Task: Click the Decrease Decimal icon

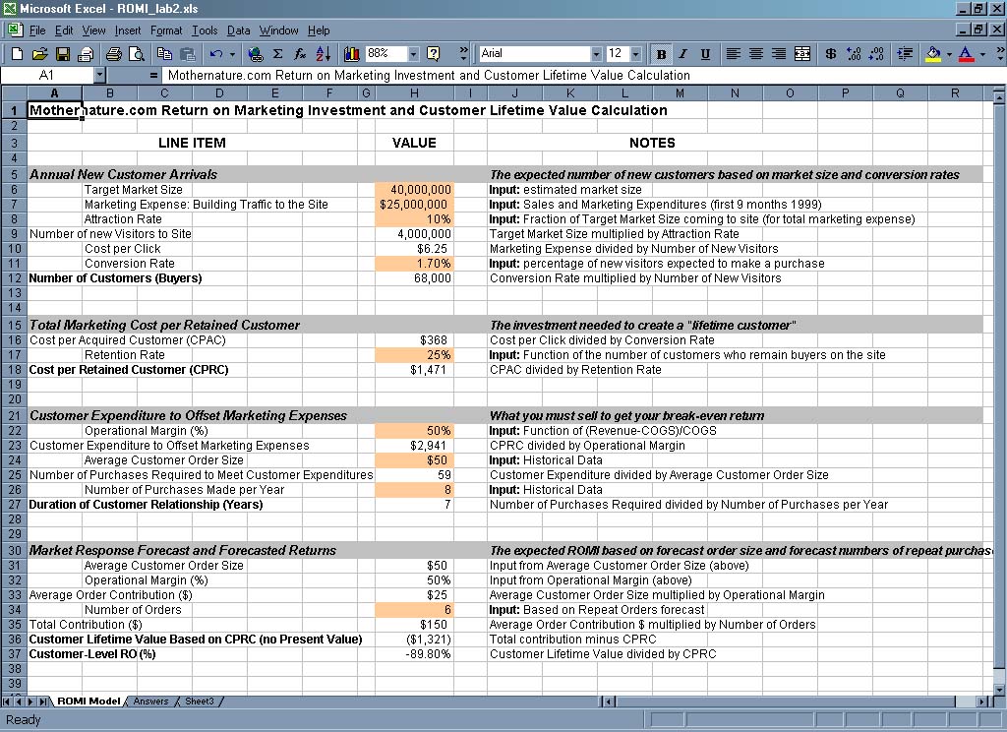Action: [x=876, y=54]
